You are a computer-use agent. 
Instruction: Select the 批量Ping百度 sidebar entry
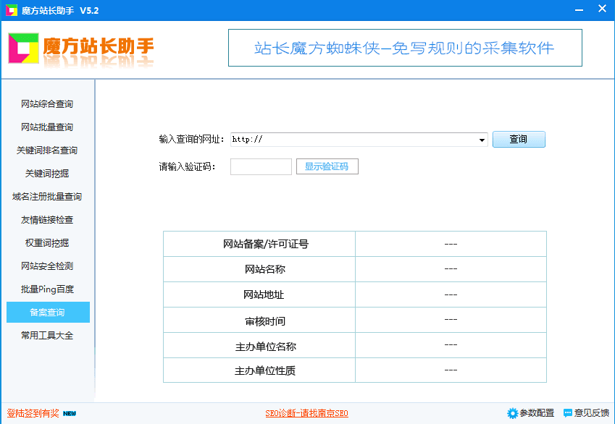[x=47, y=289]
